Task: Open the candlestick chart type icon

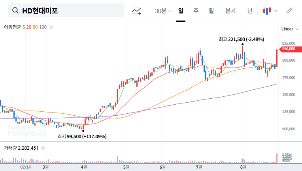Action: 267,11
